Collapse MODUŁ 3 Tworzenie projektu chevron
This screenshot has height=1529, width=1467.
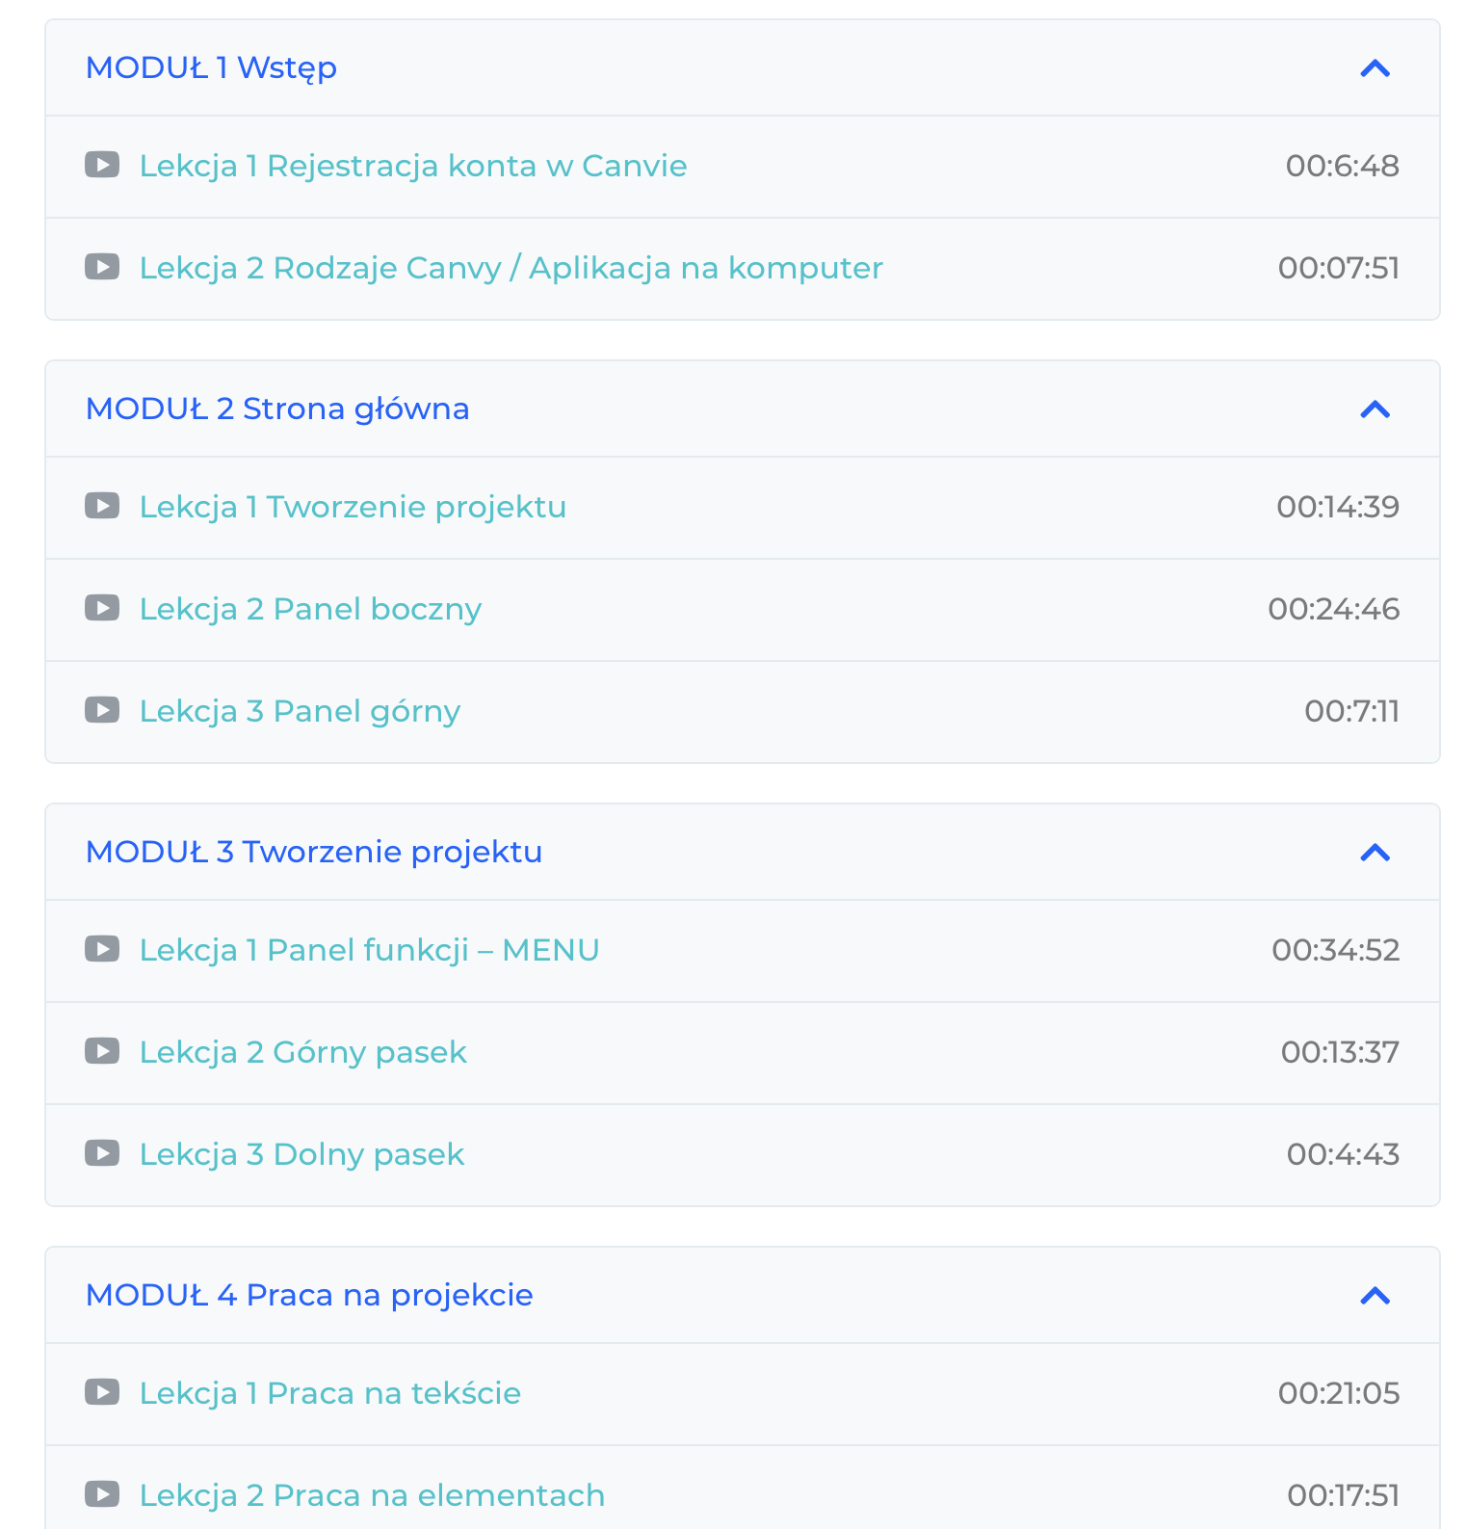coord(1375,853)
